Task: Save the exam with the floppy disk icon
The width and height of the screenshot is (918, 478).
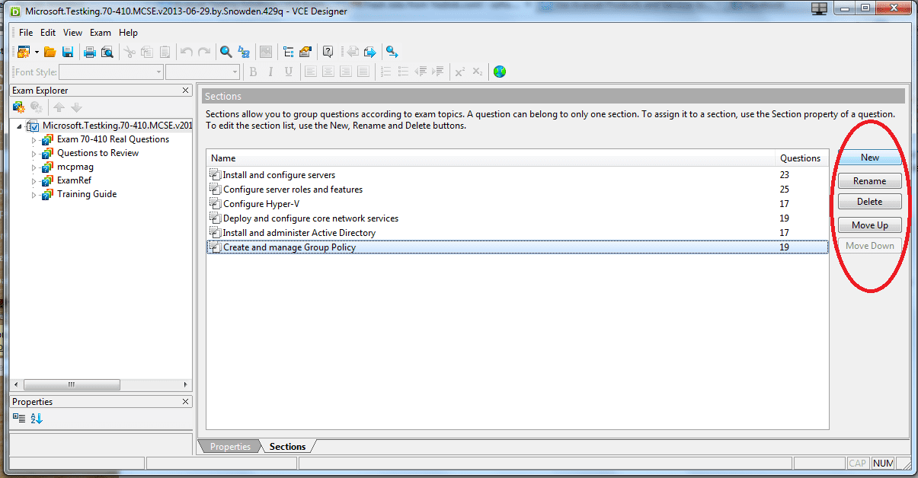Action: [x=68, y=52]
